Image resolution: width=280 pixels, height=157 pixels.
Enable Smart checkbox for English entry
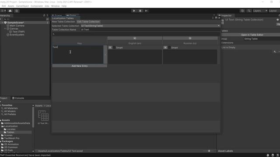114,48
